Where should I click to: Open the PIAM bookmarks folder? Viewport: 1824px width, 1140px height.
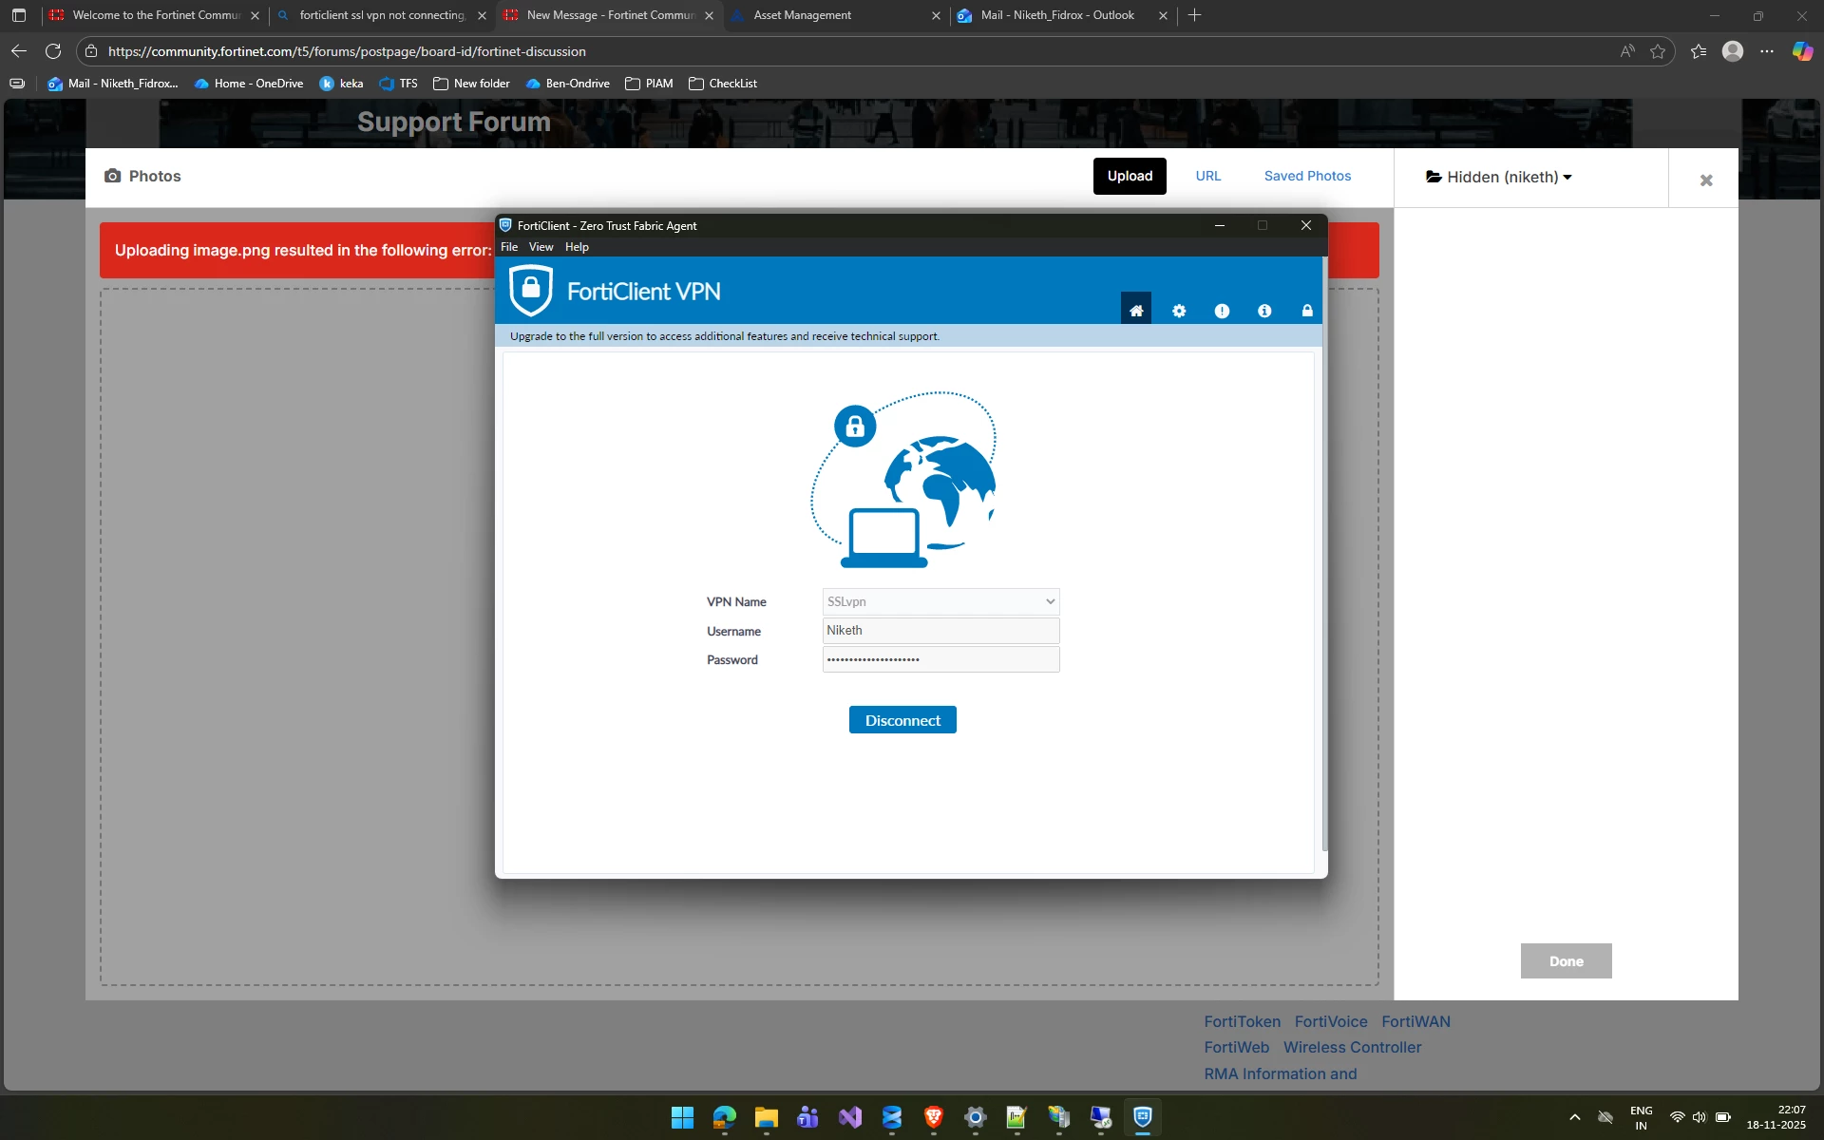click(649, 84)
